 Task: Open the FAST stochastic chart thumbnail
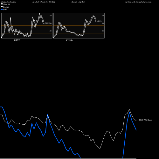click(27, 25)
